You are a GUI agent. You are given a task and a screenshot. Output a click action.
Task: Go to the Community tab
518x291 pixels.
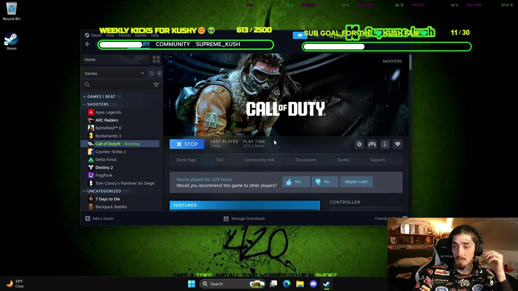pyautogui.click(x=173, y=44)
